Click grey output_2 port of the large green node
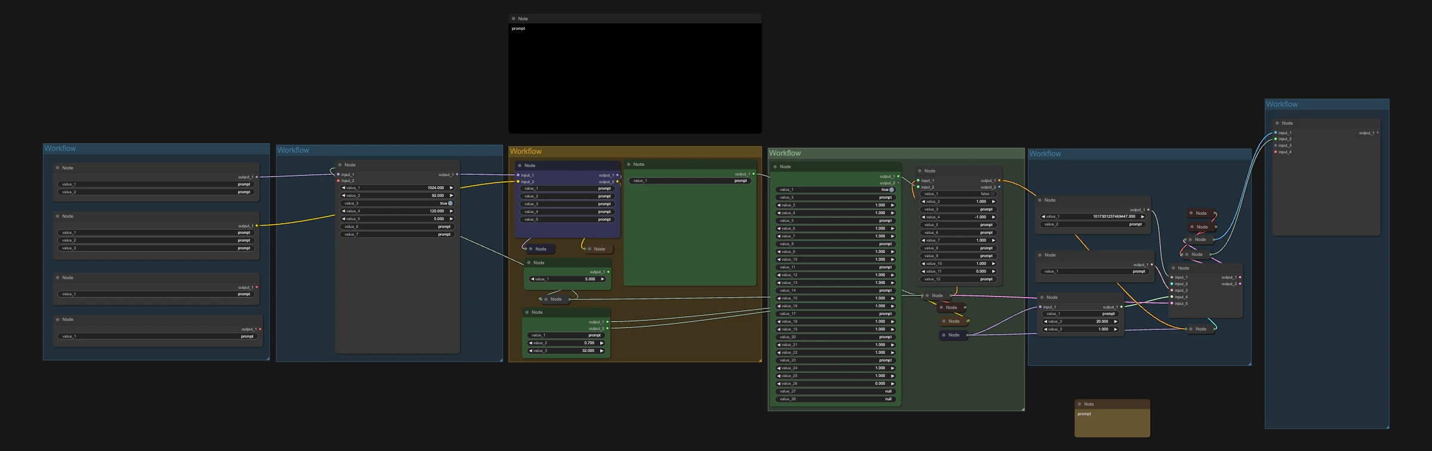1432x451 pixels. tap(898, 183)
